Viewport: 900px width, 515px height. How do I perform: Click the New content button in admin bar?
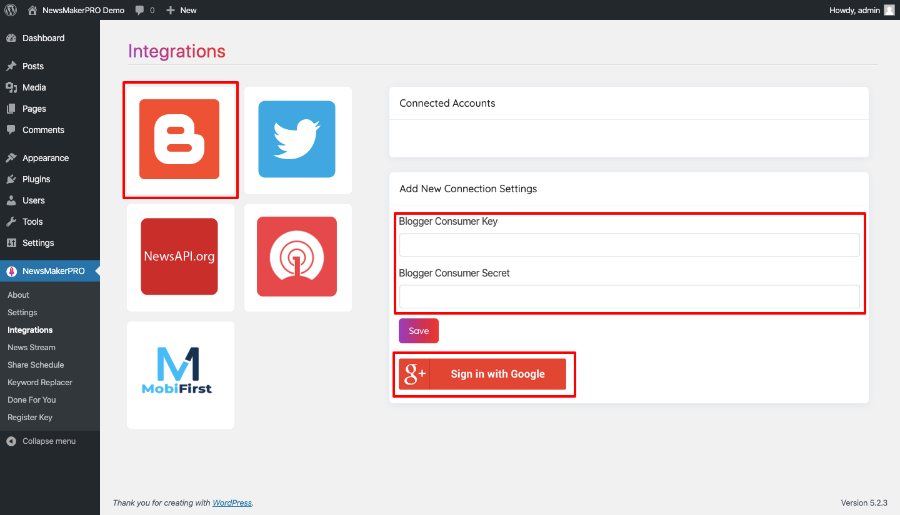point(181,10)
